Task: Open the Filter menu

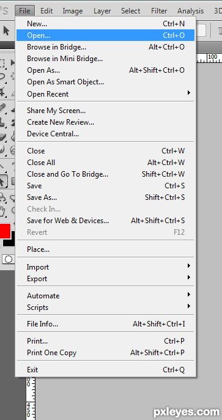Action: 159,11
